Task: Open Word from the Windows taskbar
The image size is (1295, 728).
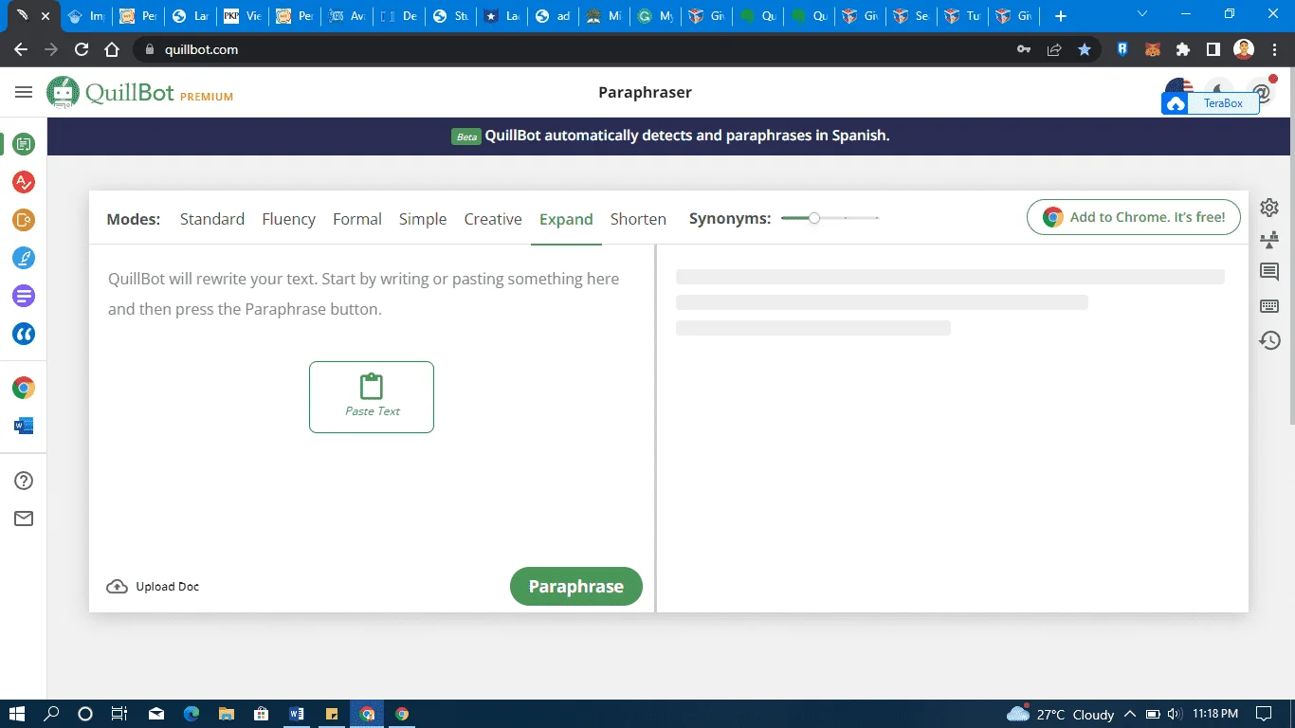Action: click(296, 714)
